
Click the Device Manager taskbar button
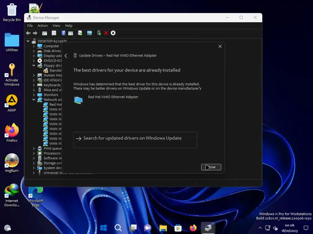pyautogui.click(x=208, y=228)
